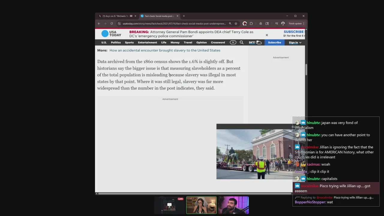
Task: Open the breaking news Pam Bondi headline
Action: pos(191,34)
